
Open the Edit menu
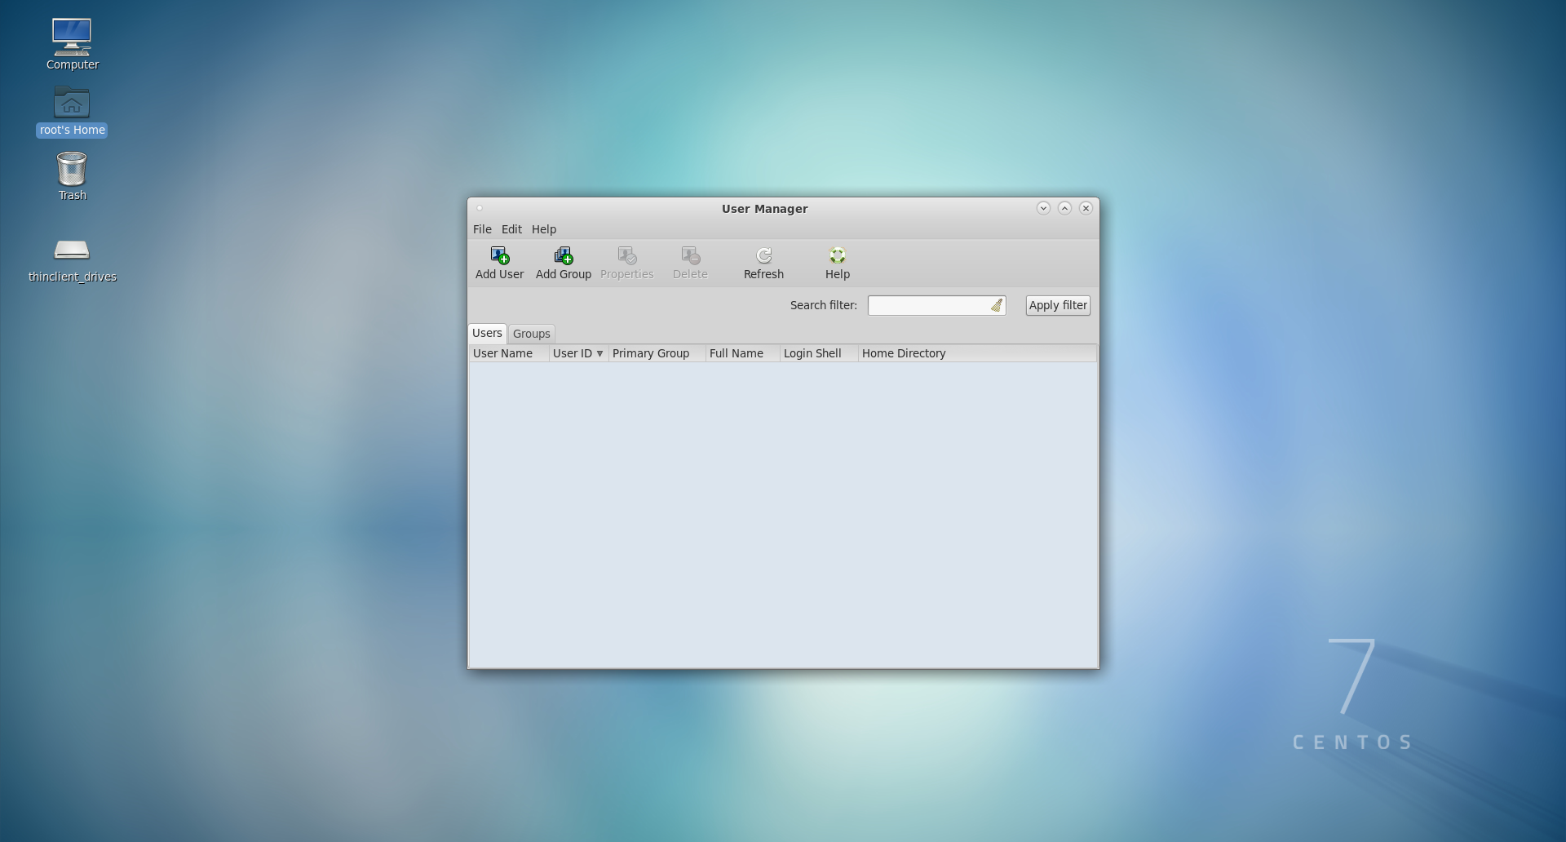pyautogui.click(x=511, y=229)
